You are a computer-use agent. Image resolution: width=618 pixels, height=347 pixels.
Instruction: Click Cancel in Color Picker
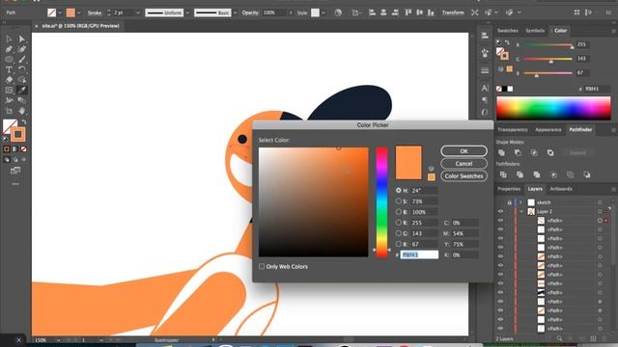[463, 163]
